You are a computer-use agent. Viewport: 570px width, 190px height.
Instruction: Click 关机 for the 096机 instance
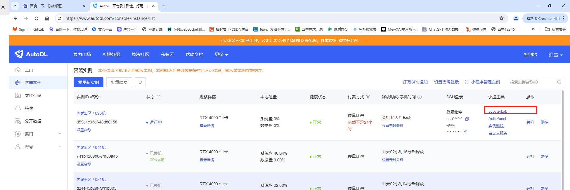pos(530,122)
